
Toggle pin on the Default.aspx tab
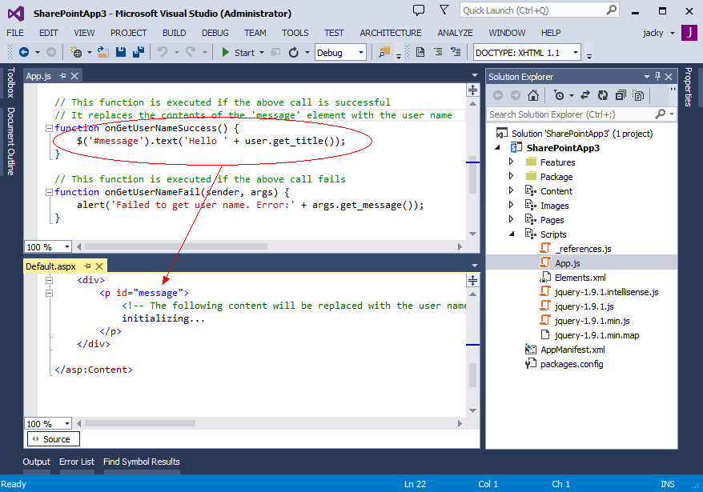[x=87, y=266]
